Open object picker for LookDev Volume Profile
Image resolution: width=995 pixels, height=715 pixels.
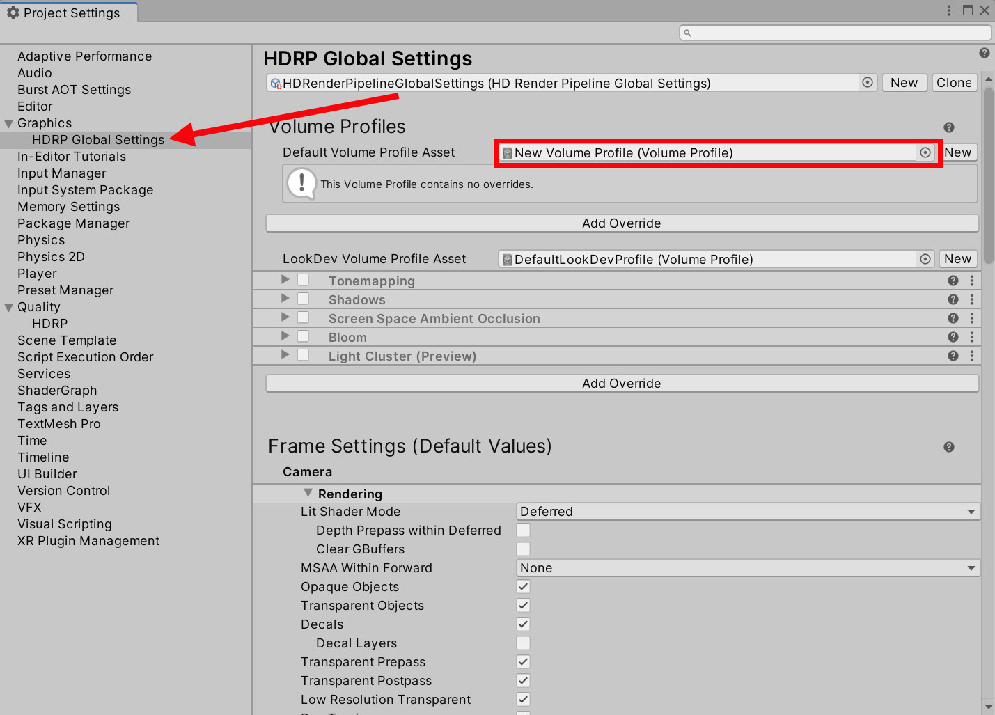tap(925, 259)
